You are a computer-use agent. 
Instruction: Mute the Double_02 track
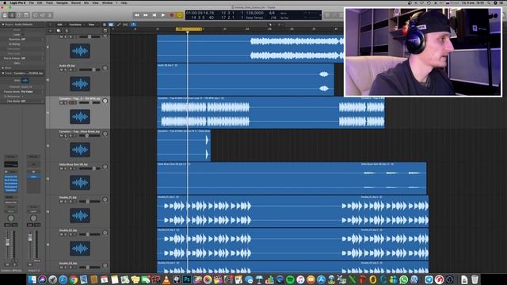coord(61,234)
